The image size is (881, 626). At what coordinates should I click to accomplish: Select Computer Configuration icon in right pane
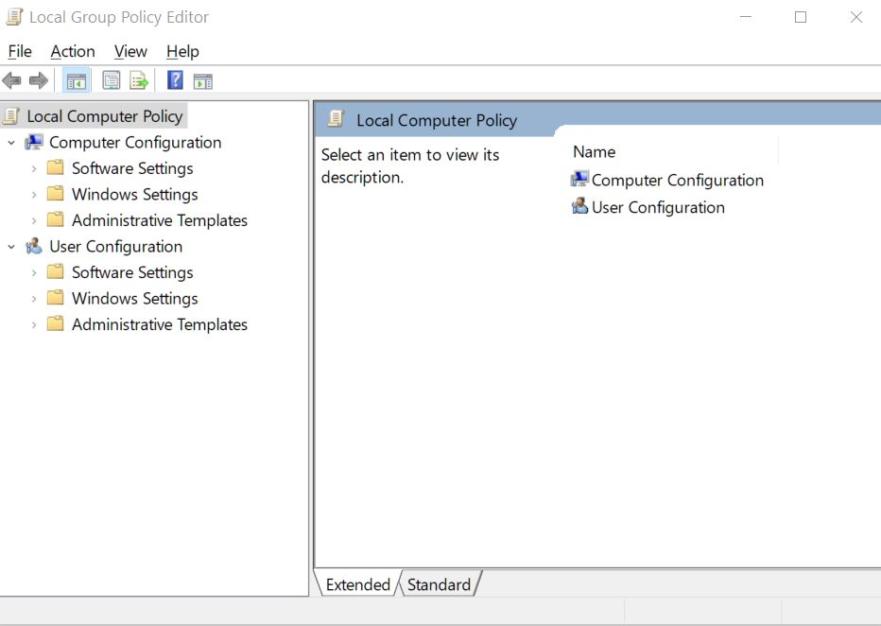point(579,180)
